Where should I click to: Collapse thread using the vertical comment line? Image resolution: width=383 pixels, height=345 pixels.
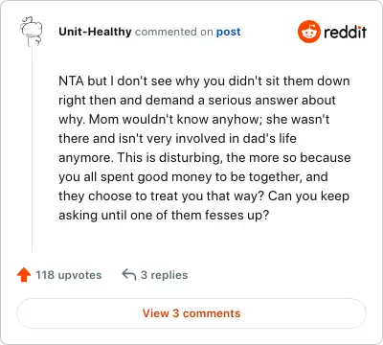[32, 150]
